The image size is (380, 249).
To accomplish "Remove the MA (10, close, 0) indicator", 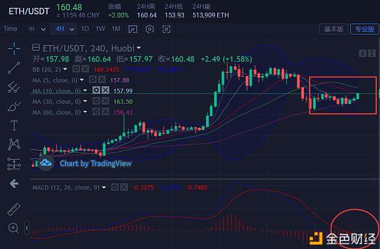I will pyautogui.click(x=105, y=91).
